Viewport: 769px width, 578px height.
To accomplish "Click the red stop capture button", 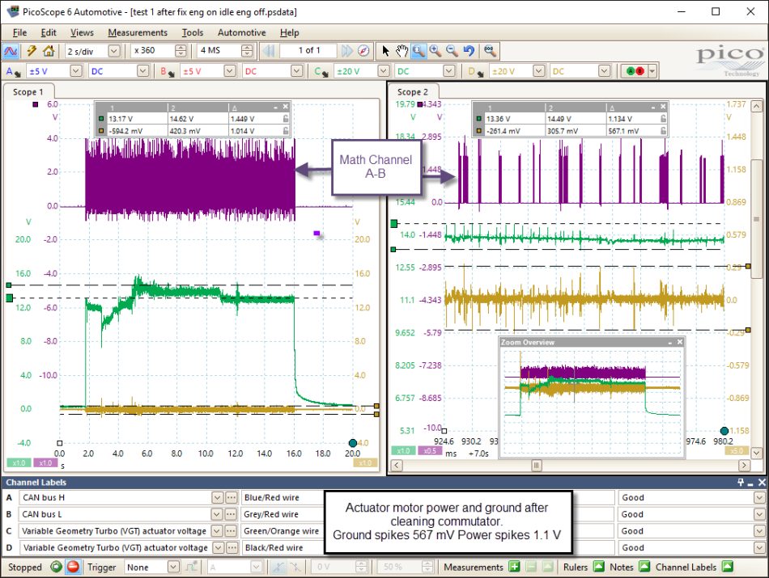I will (x=73, y=567).
